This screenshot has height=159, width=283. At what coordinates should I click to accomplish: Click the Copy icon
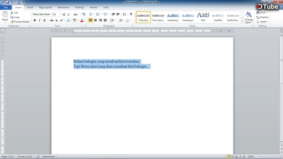[x=12, y=17]
